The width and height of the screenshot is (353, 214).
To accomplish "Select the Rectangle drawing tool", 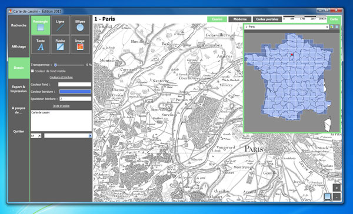I will (x=41, y=25).
